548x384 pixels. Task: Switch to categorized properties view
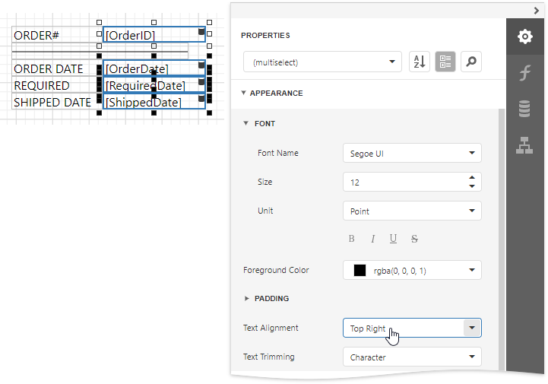445,62
